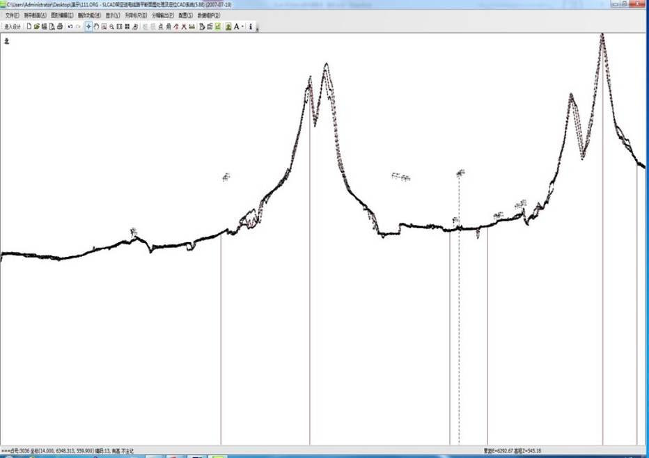Click the dashed vertical marker line on the profile
The width and height of the screenshot is (649, 458).
pyautogui.click(x=459, y=310)
